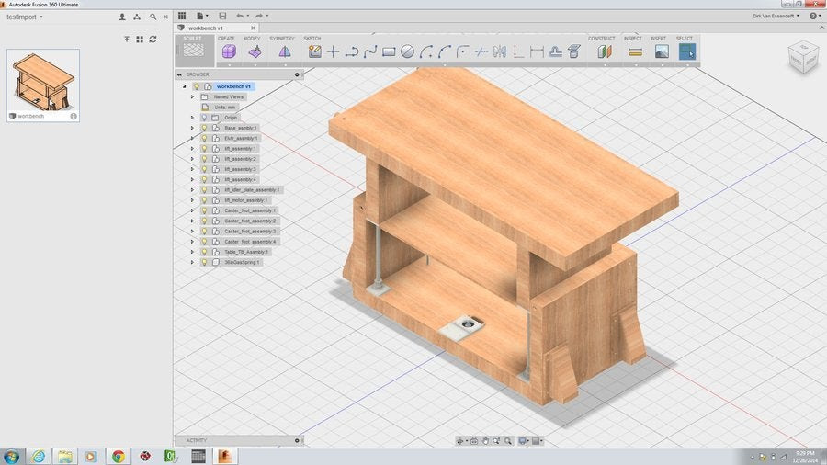
Task: Expand the Origin folder
Action: pyautogui.click(x=193, y=118)
